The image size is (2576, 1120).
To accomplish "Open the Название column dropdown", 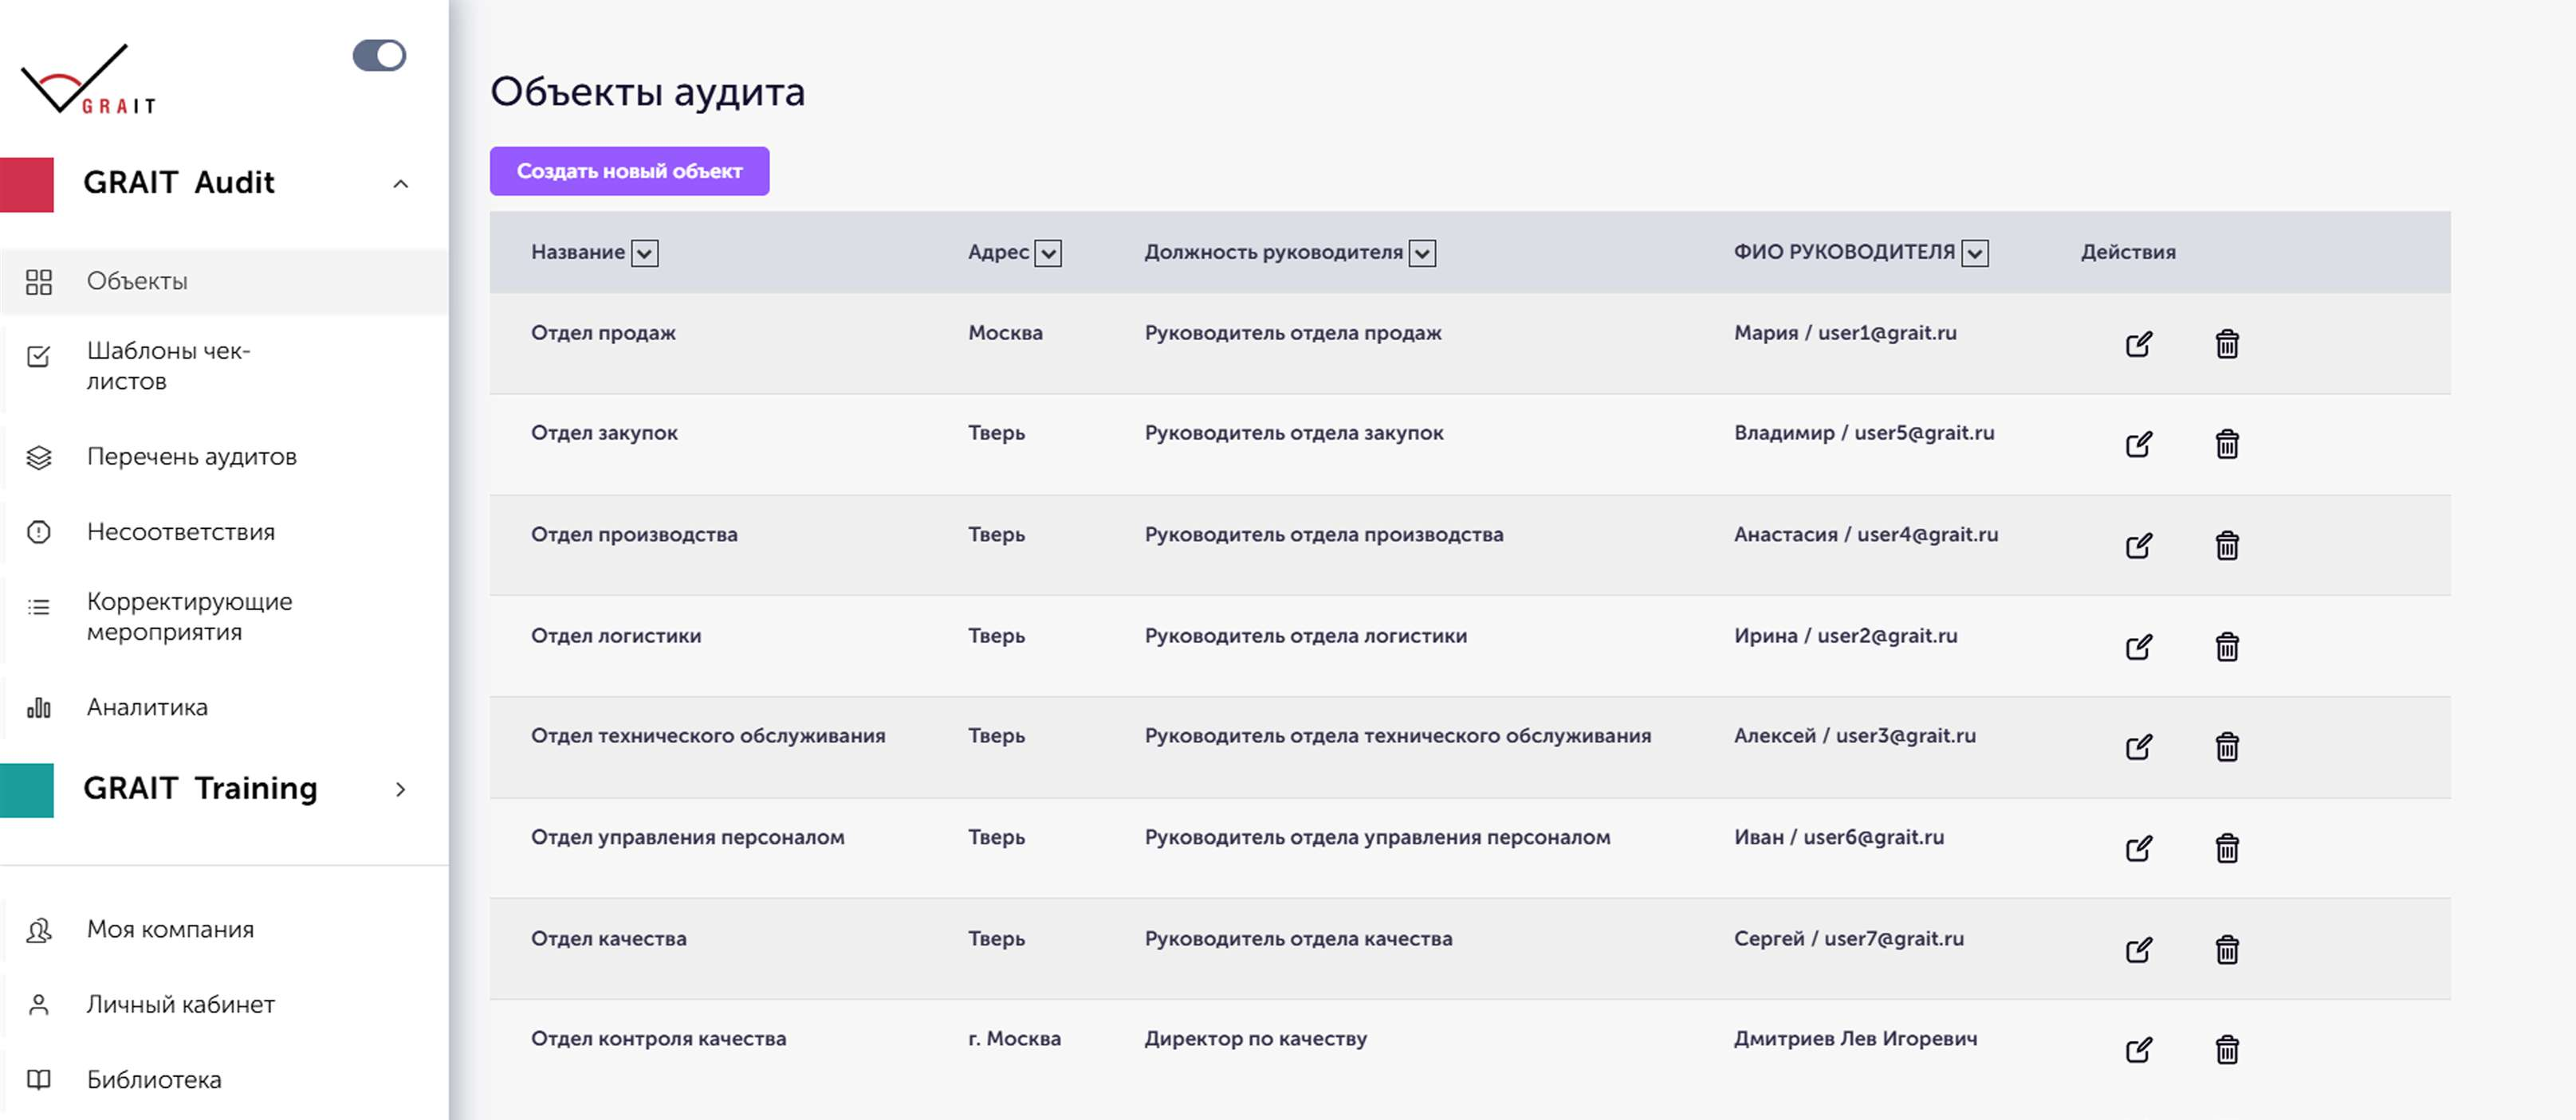I will [645, 254].
